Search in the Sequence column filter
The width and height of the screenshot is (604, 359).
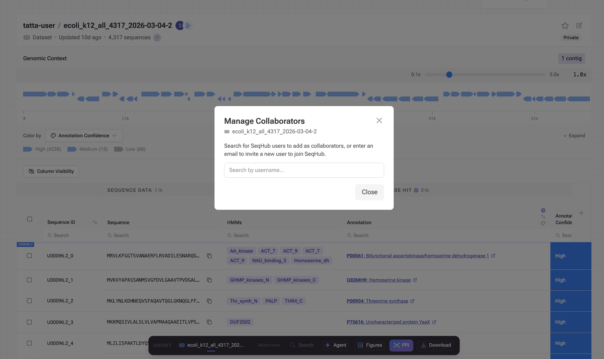pos(162,236)
